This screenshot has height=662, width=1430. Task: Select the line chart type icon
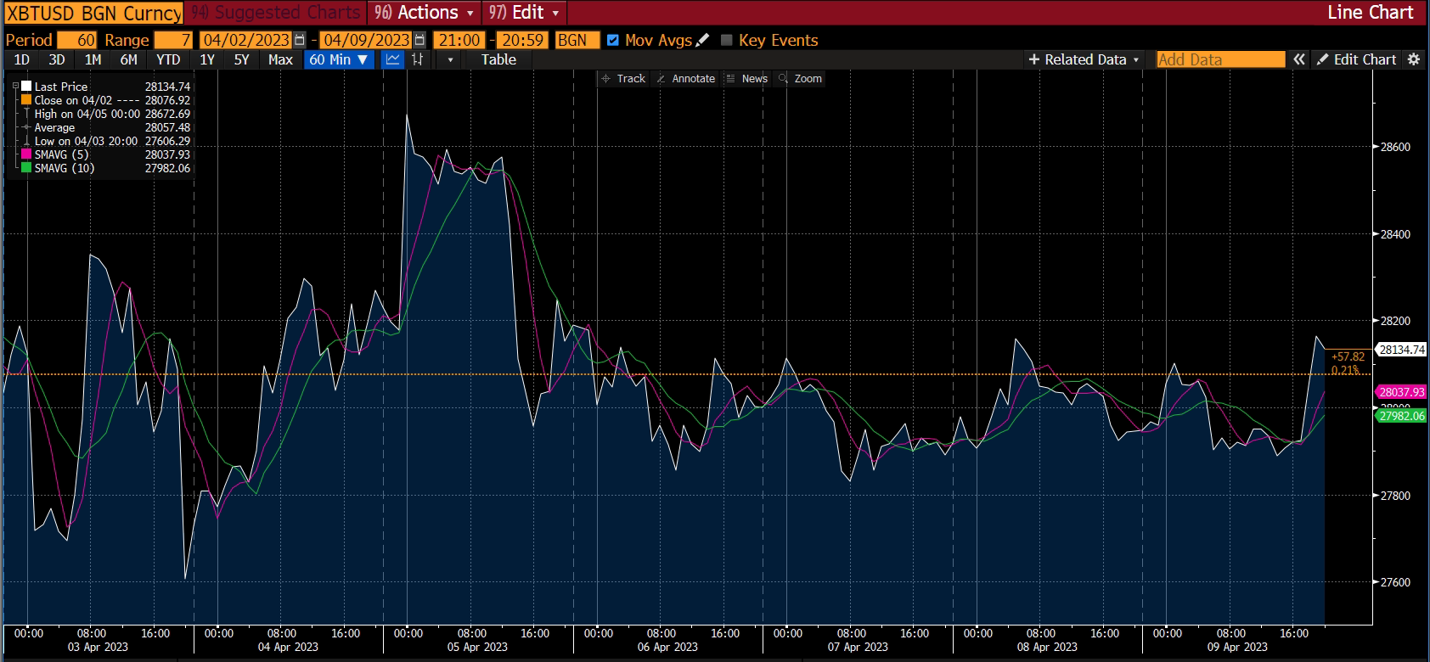point(392,59)
